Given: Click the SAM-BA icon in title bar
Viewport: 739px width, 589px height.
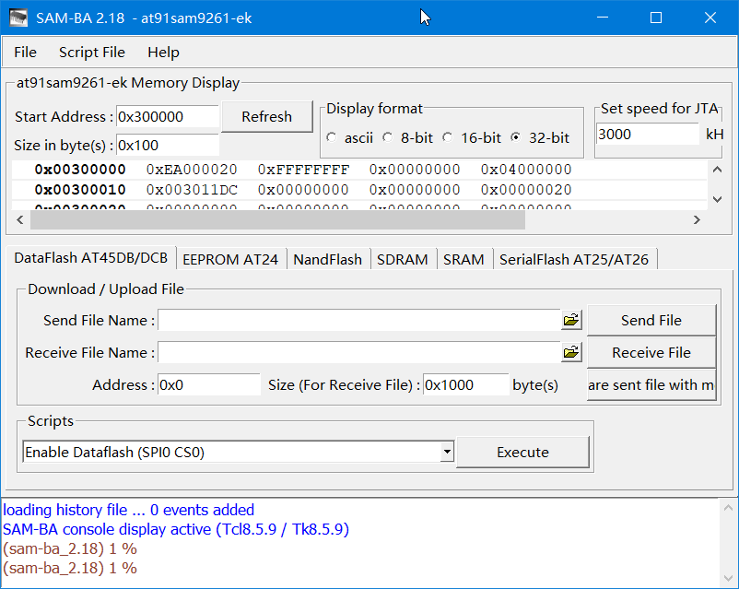Looking at the screenshot, I should pos(18,17).
